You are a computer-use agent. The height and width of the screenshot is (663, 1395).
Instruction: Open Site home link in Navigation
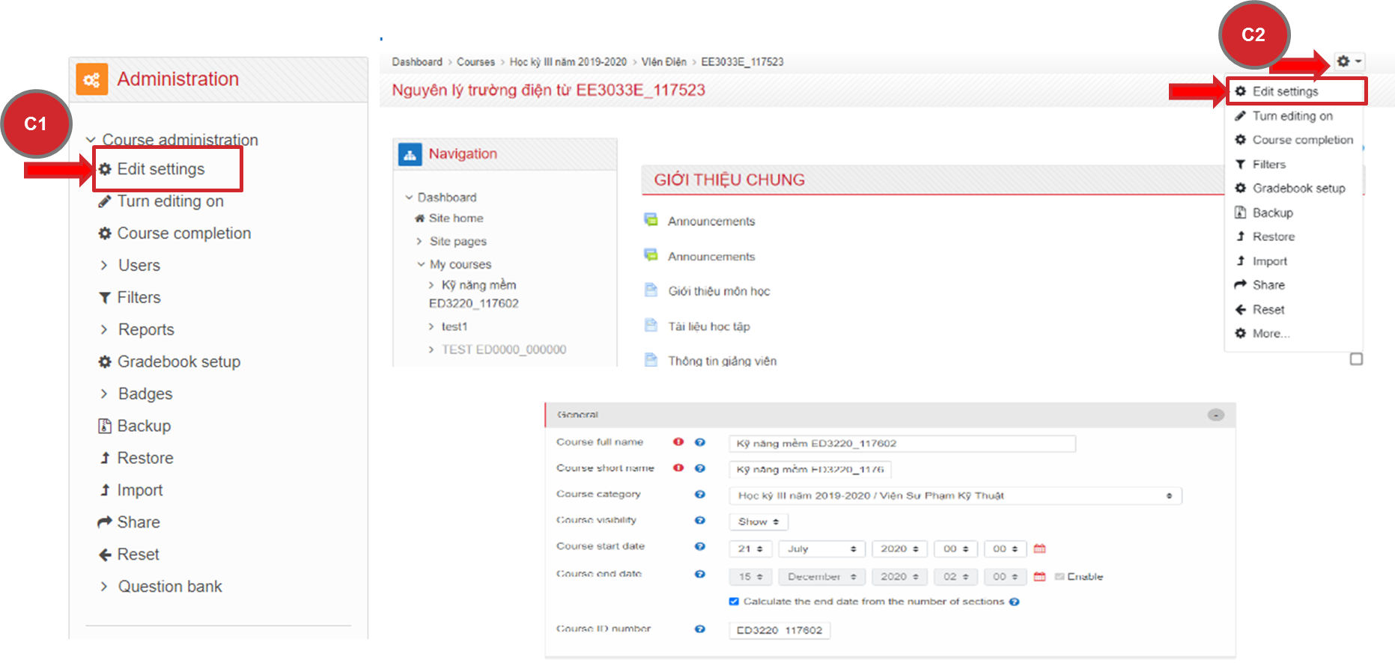point(455,219)
